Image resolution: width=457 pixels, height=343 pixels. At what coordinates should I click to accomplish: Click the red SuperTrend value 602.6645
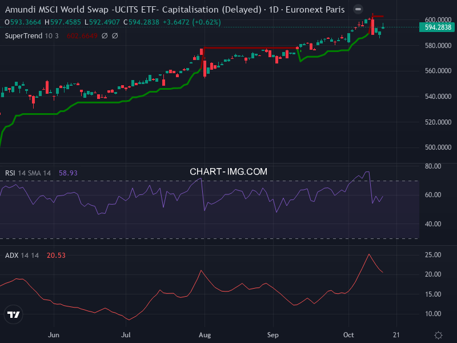point(80,35)
